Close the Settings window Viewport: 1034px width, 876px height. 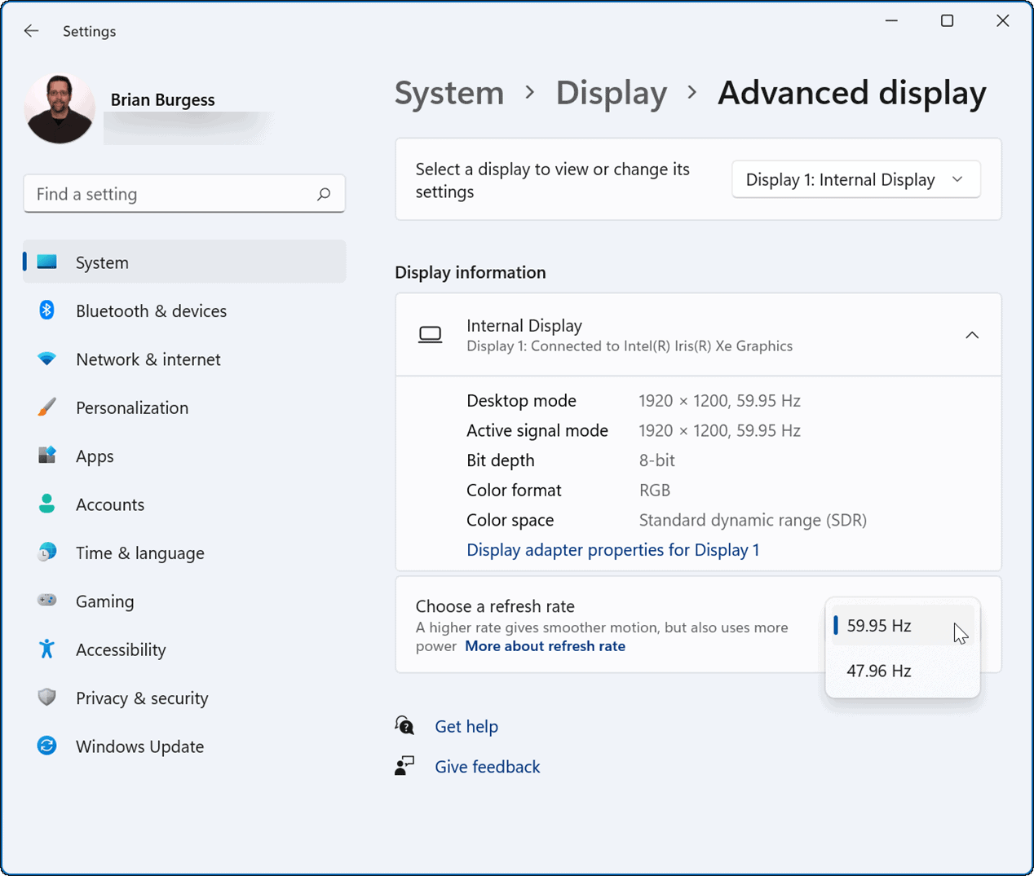(x=1003, y=20)
